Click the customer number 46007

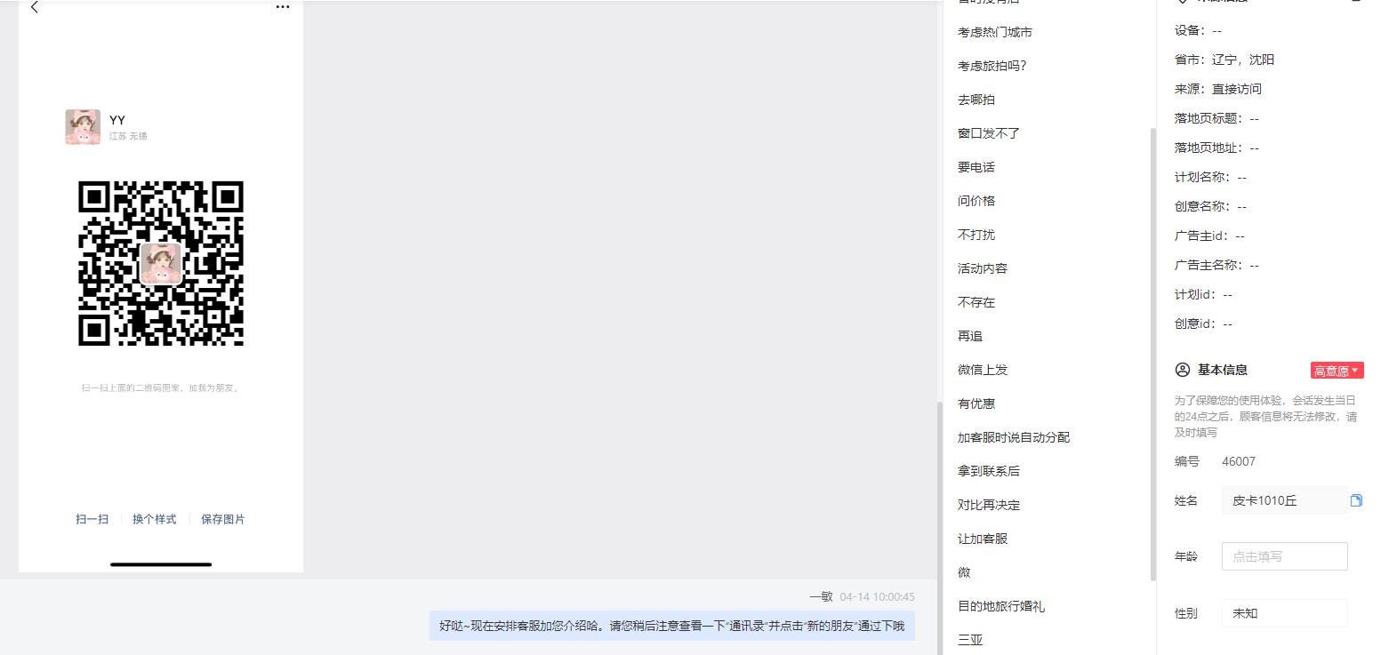tap(1239, 461)
